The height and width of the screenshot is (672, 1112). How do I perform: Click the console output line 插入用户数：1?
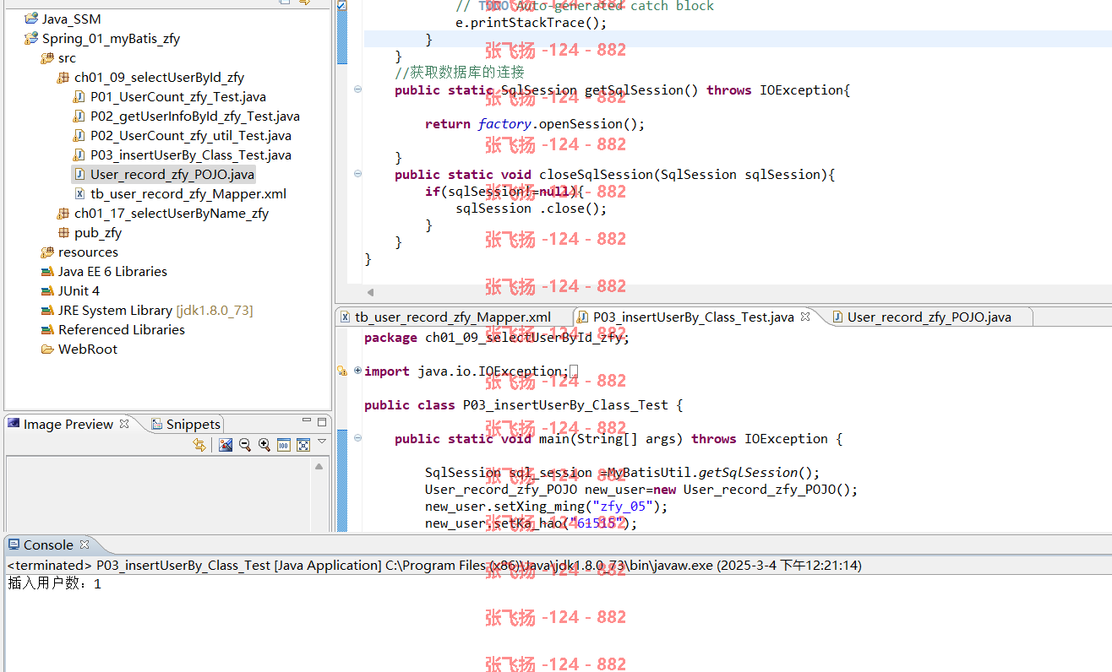pos(54,583)
